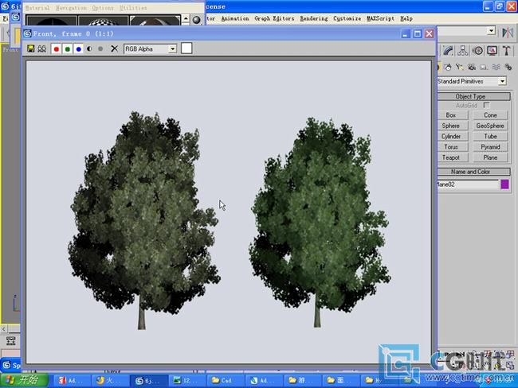Click the Clone Rendered Frame Window icon
The width and height of the screenshot is (518, 388).
coord(41,48)
